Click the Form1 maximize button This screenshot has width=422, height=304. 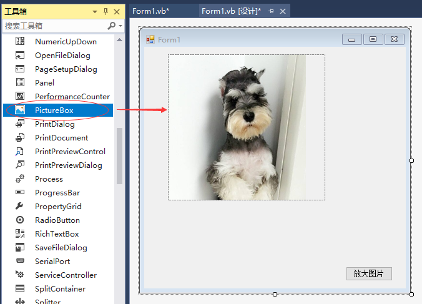(x=373, y=39)
